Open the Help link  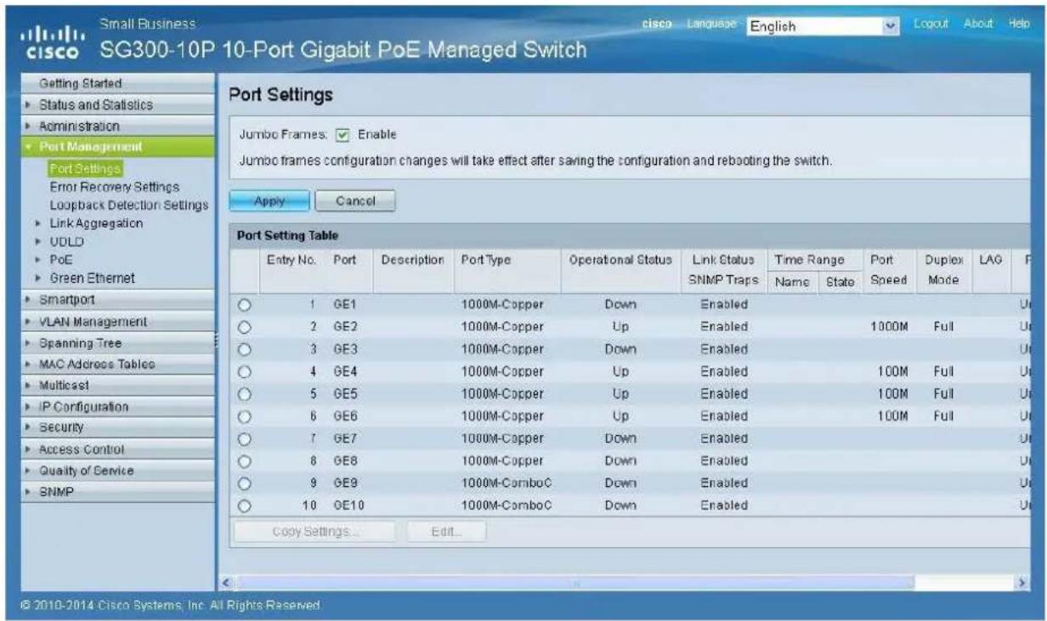[x=1020, y=25]
